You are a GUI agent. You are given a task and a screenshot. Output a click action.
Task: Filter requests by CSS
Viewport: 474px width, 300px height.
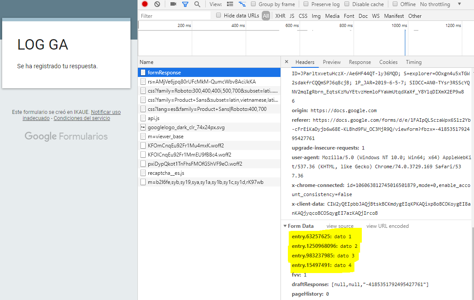click(303, 16)
